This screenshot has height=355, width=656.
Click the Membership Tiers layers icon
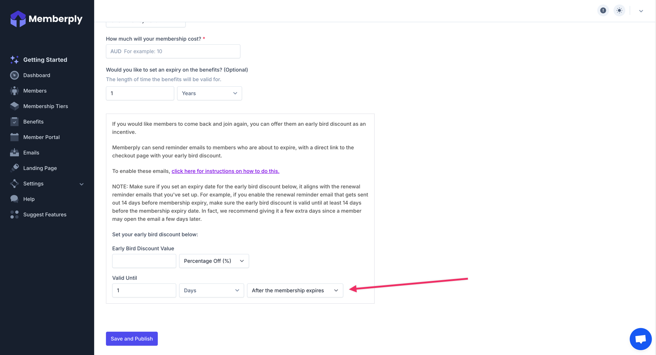14,106
